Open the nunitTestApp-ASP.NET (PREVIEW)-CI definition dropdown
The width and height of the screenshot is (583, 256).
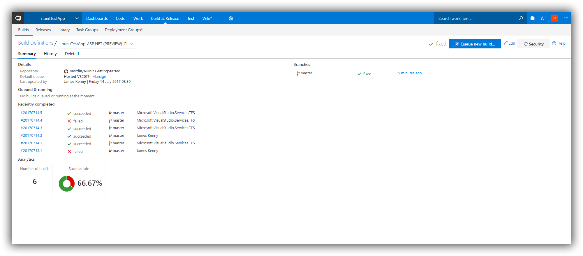[97, 44]
